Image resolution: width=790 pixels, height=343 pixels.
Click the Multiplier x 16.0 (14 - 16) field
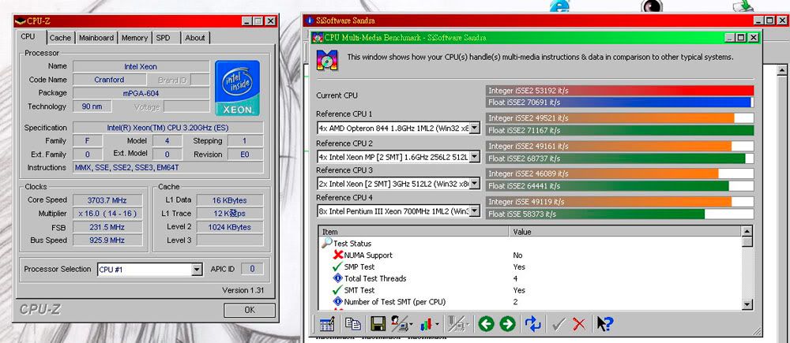point(107,214)
